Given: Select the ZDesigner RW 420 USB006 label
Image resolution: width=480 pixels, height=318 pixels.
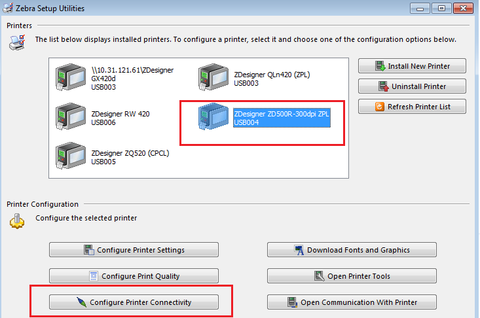Looking at the screenshot, I should 120,118.
